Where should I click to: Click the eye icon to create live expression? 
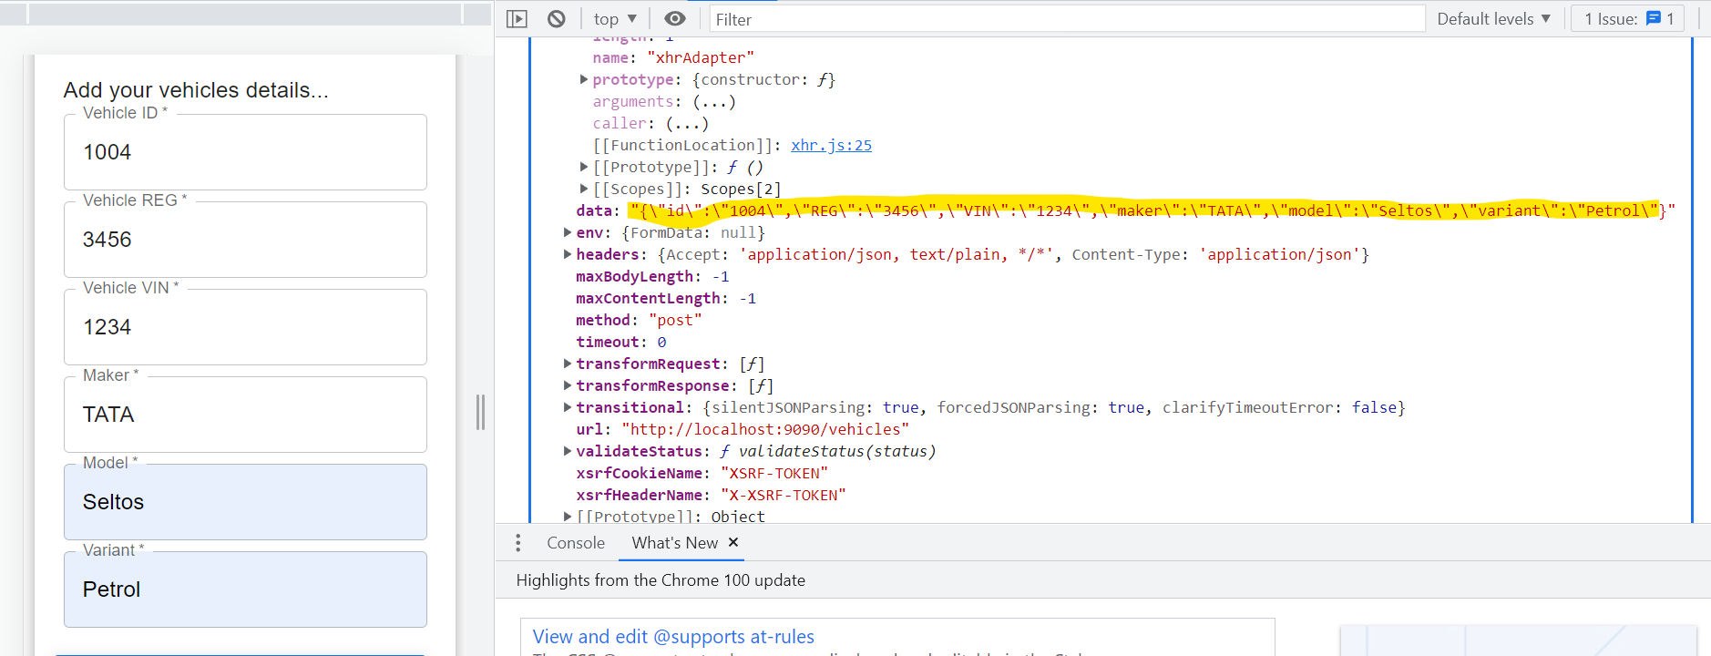coord(675,19)
